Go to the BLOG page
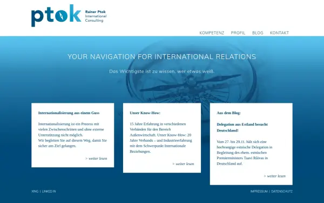This screenshot has width=324, height=203. coord(258,33)
